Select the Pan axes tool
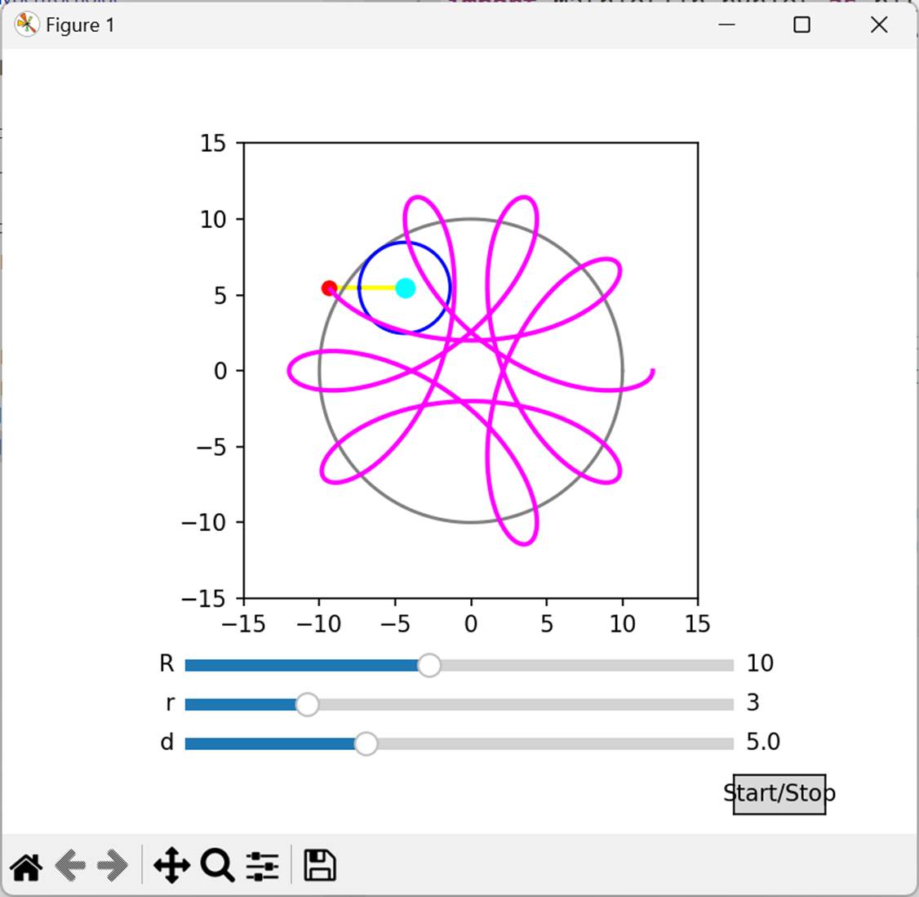Screen dimensions: 919x897 coord(171,866)
